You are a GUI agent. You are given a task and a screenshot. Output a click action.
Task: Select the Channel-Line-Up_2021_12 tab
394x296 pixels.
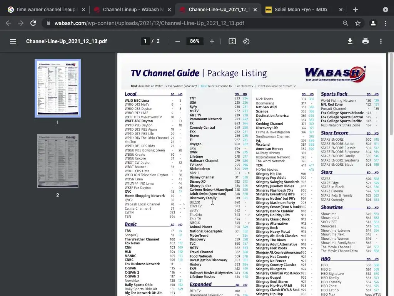click(x=218, y=10)
